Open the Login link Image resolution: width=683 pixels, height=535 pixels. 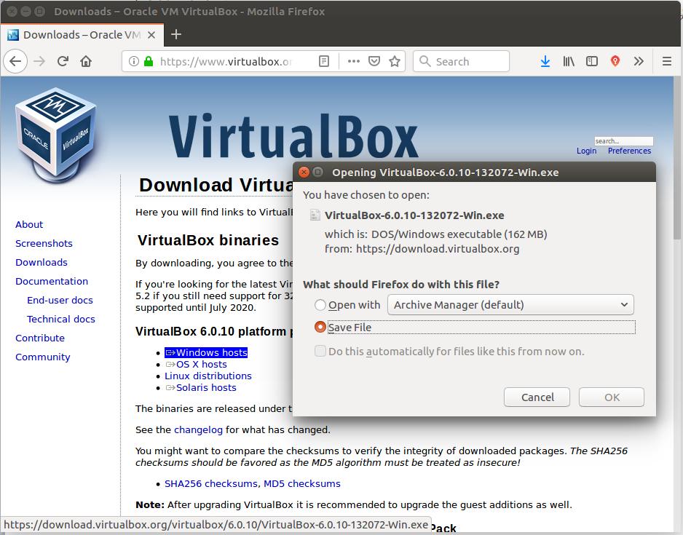click(586, 151)
